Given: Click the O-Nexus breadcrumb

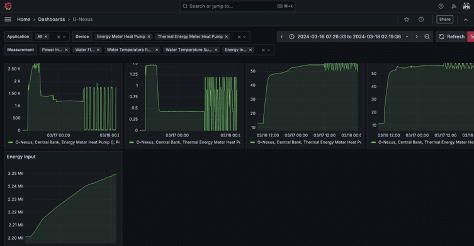Looking at the screenshot, I should point(82,20).
